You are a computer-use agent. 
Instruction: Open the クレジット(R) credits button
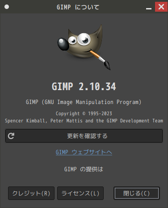click(x=31, y=193)
